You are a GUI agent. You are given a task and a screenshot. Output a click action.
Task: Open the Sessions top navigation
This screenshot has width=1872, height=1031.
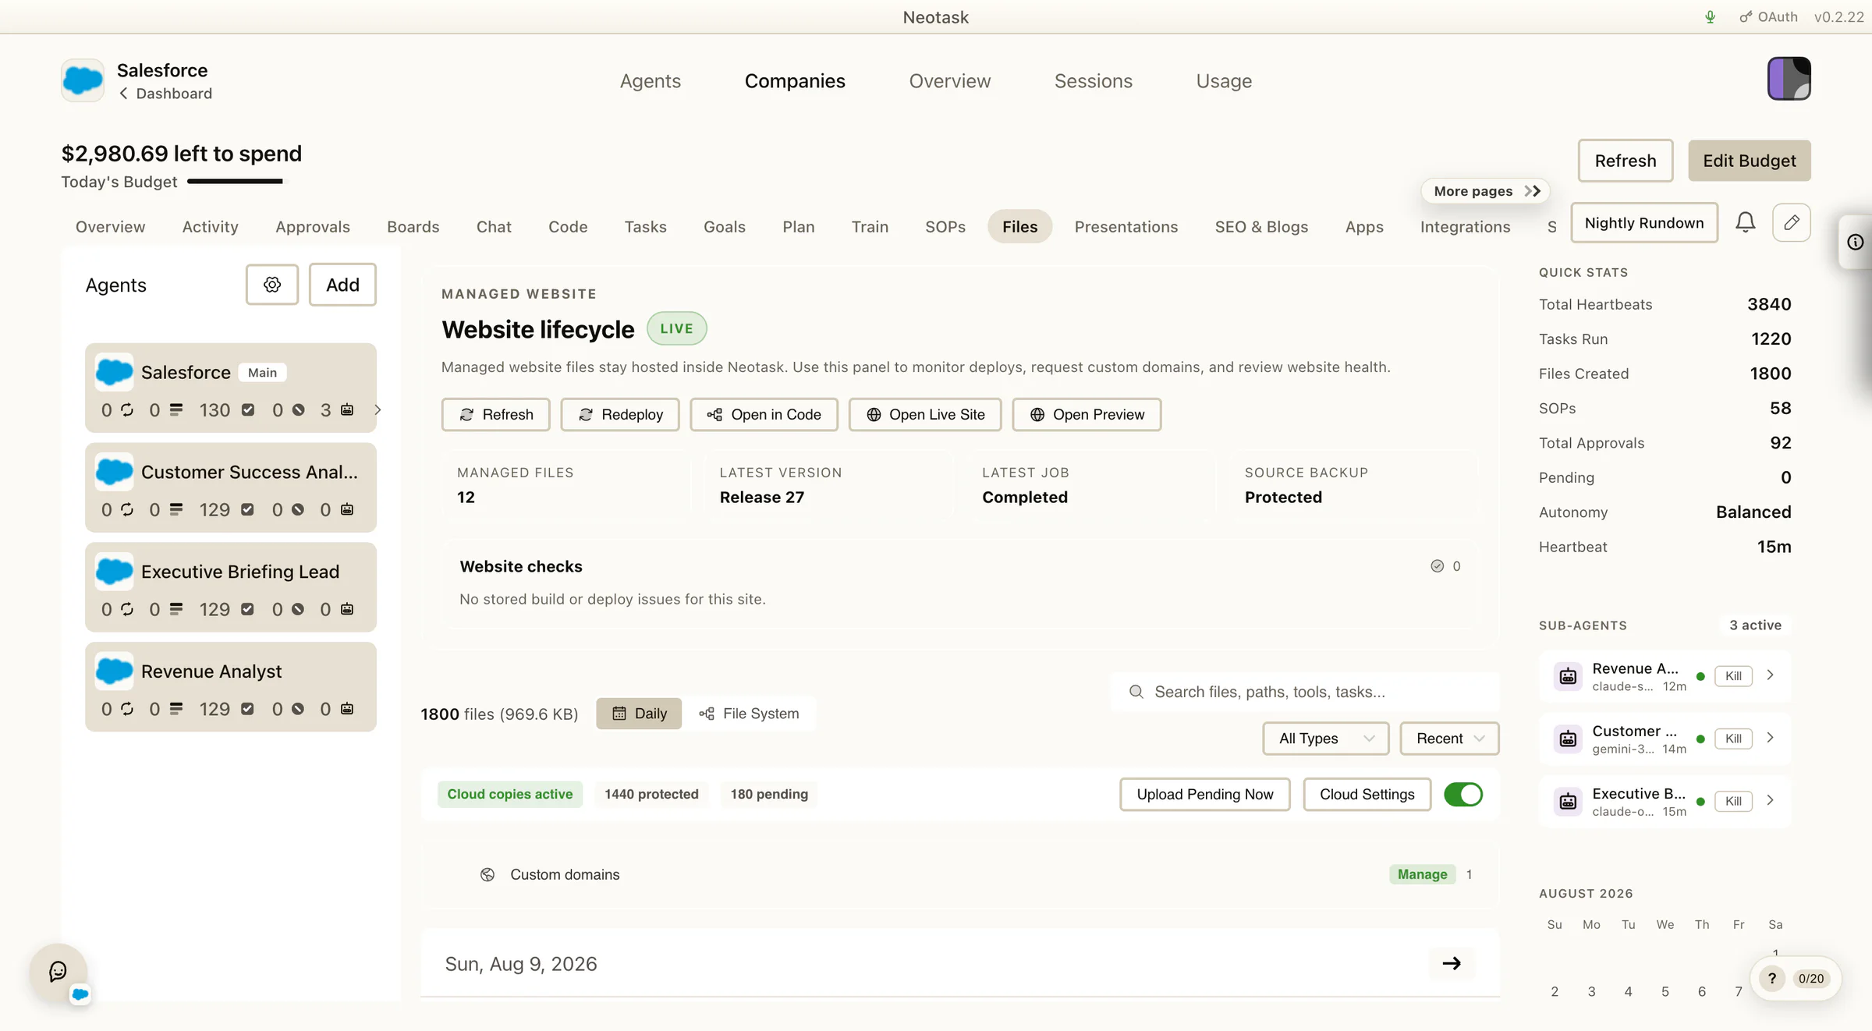click(1093, 81)
